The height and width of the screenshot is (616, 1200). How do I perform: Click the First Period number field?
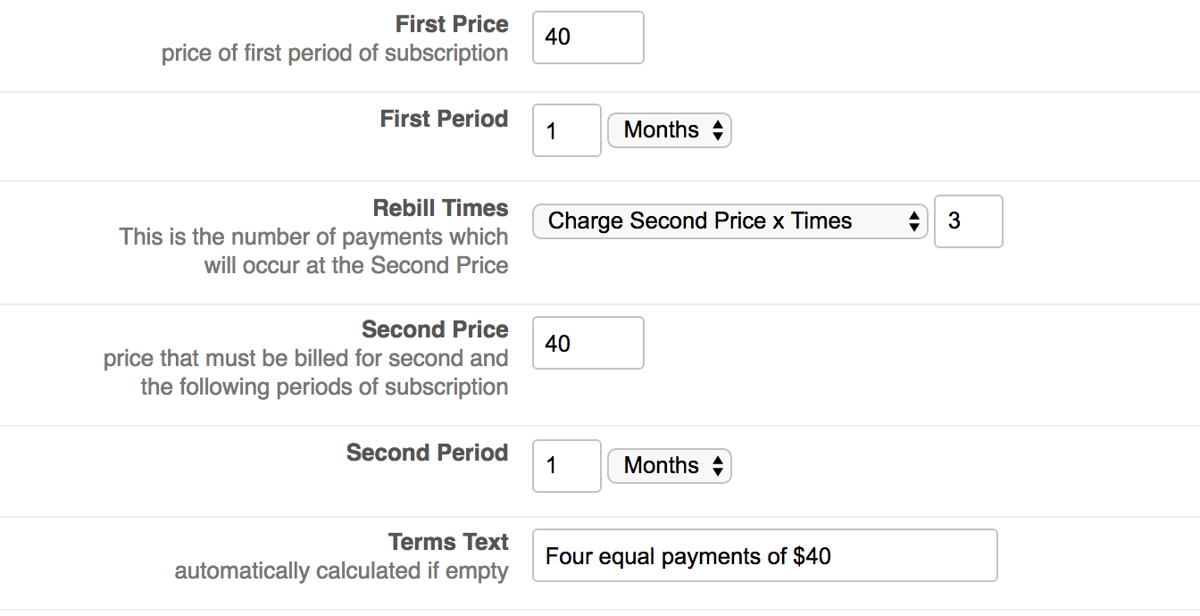pos(566,130)
